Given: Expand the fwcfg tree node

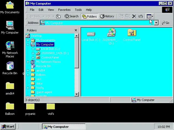Looking at the screenshot, I should click(x=28, y=88).
